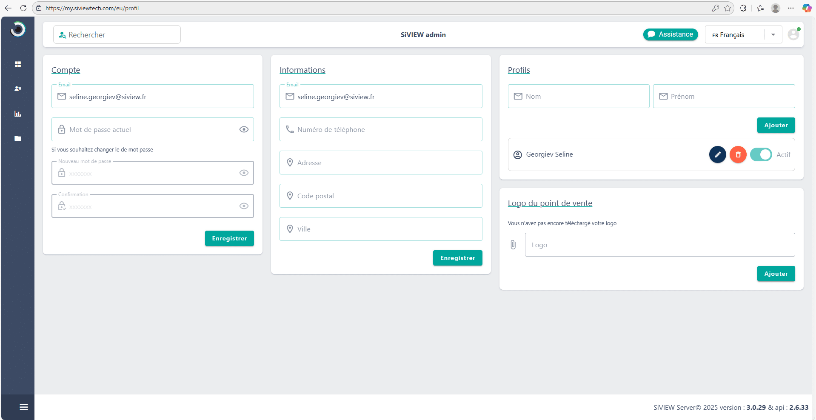The image size is (816, 420).
Task: Click the SiVIEW logo in sidebar
Action: pyautogui.click(x=18, y=29)
